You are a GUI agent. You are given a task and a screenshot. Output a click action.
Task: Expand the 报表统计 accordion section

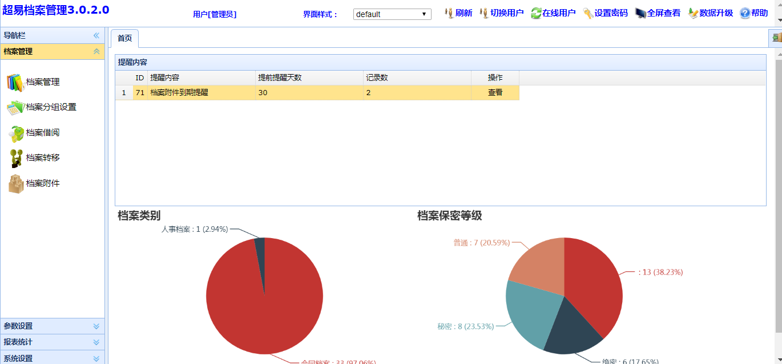[96, 342]
